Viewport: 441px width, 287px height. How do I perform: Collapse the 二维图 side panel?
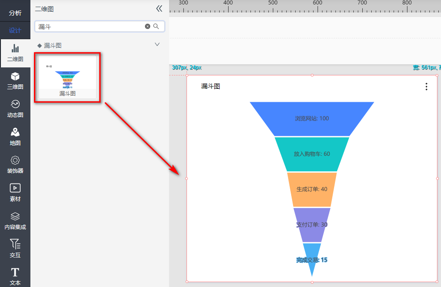click(x=159, y=8)
